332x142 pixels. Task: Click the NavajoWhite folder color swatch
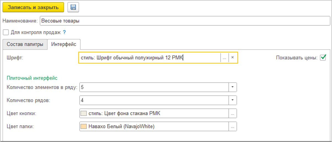[84, 127]
